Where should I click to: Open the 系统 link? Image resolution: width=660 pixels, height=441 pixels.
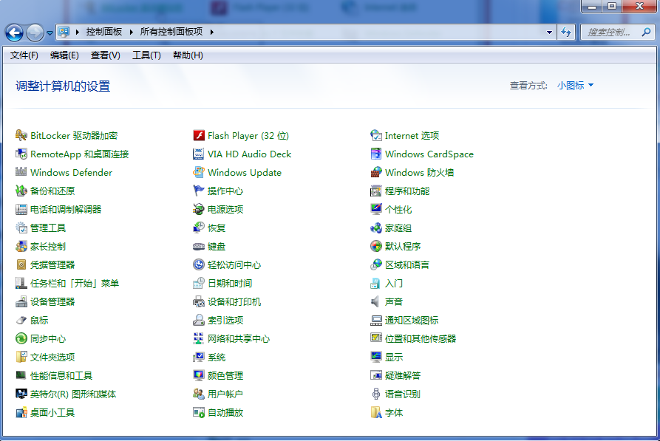click(x=217, y=358)
